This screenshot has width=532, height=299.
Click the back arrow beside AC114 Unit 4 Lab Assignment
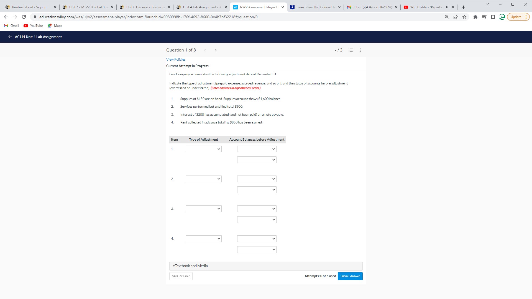click(10, 37)
